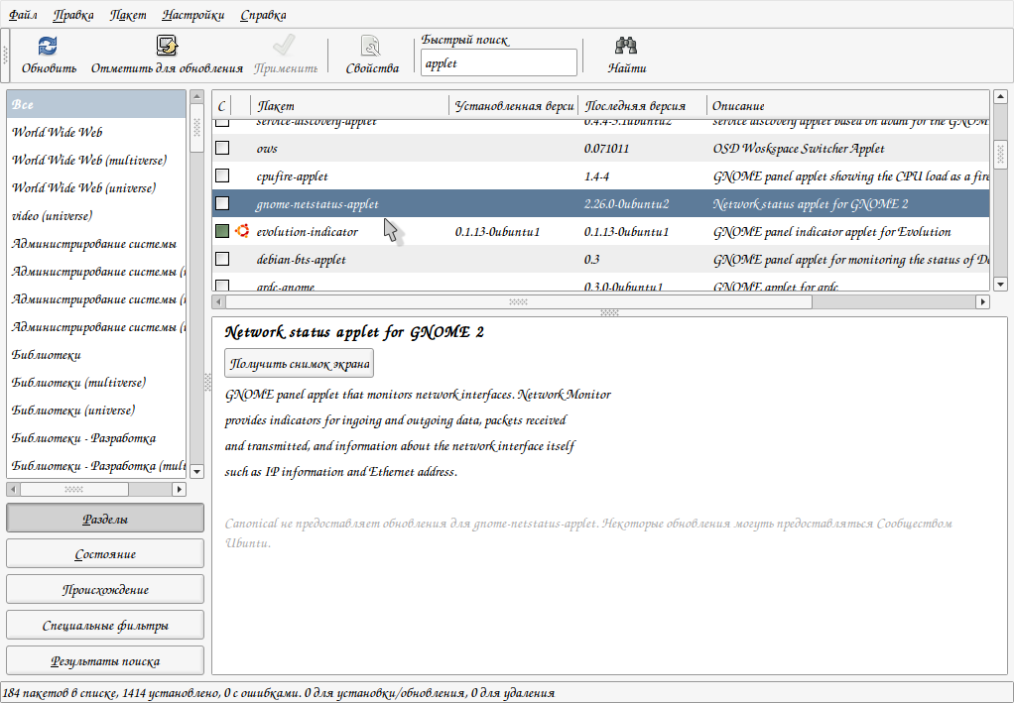The height and width of the screenshot is (703, 1014).
Task: Switch to Разделы filter button
Action: point(105,519)
